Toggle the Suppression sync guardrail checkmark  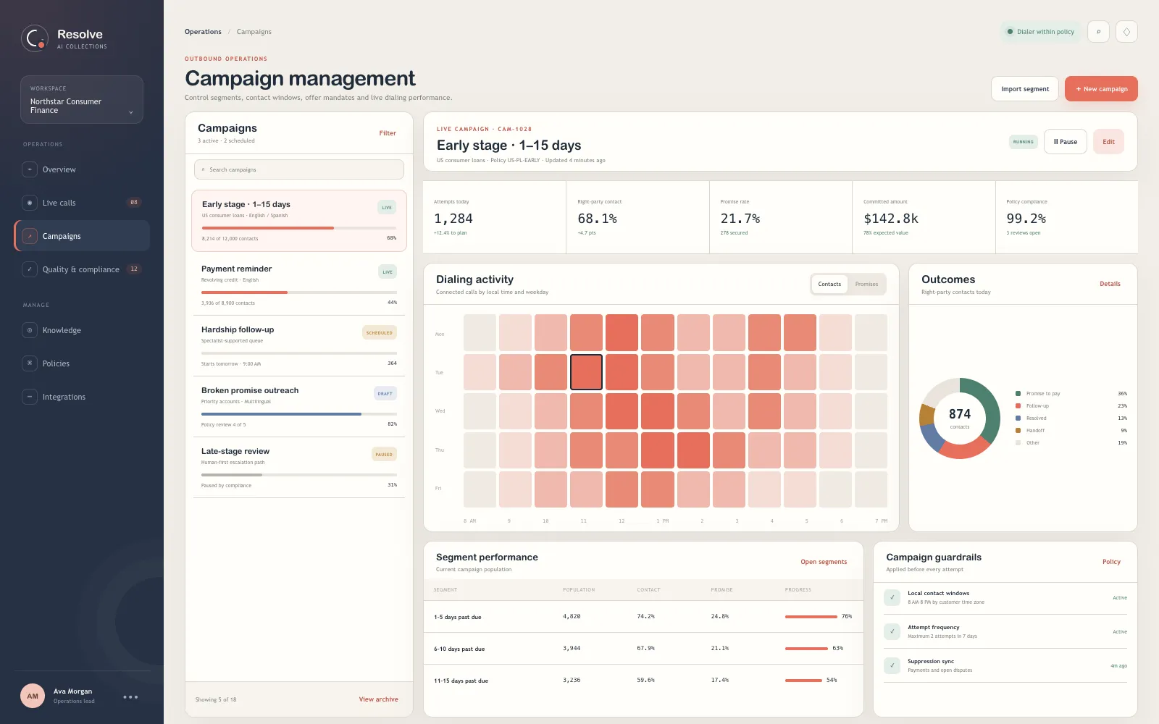coord(892,665)
